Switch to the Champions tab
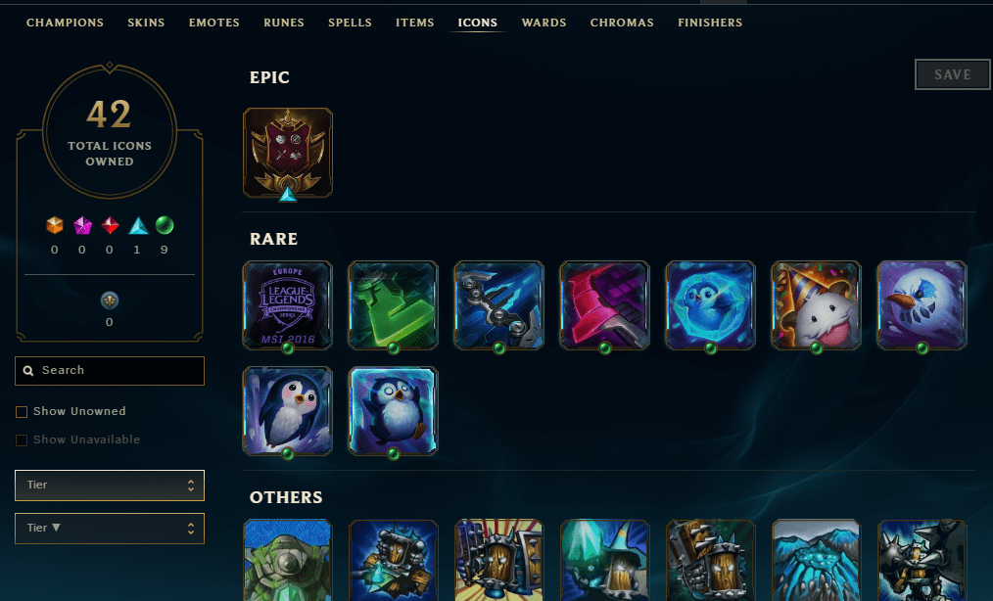The image size is (993, 601). tap(66, 23)
